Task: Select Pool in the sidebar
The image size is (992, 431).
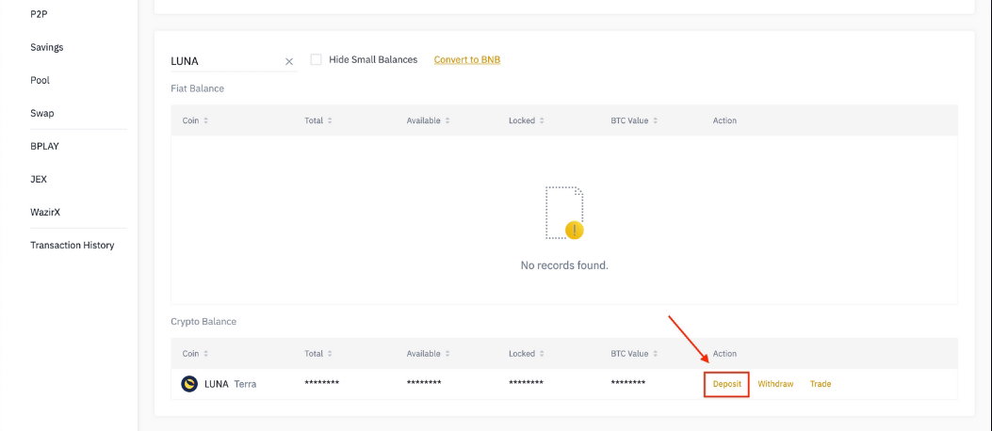Action: (40, 80)
